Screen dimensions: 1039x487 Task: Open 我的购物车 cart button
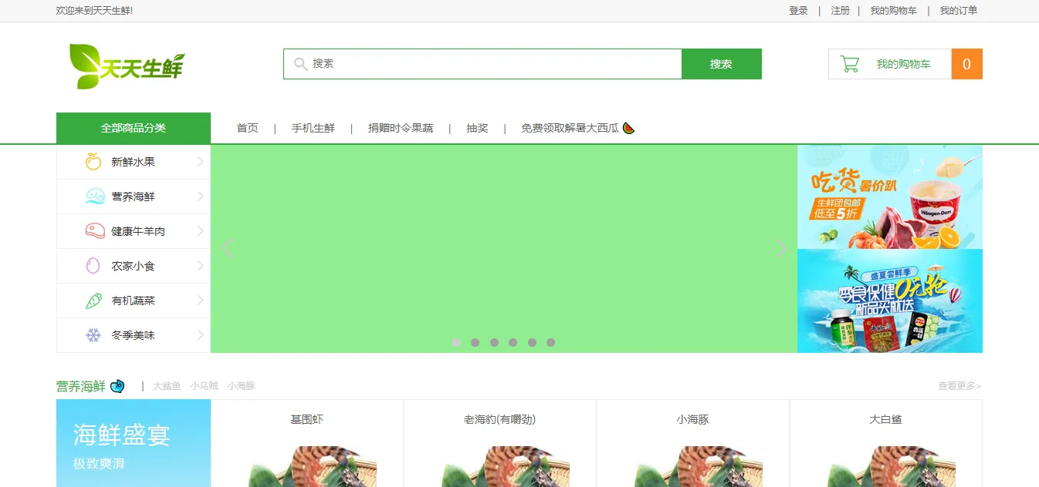pos(890,64)
